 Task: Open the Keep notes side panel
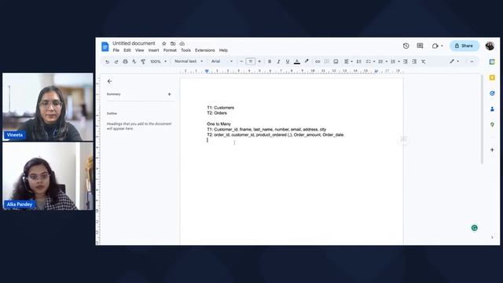tap(492, 78)
